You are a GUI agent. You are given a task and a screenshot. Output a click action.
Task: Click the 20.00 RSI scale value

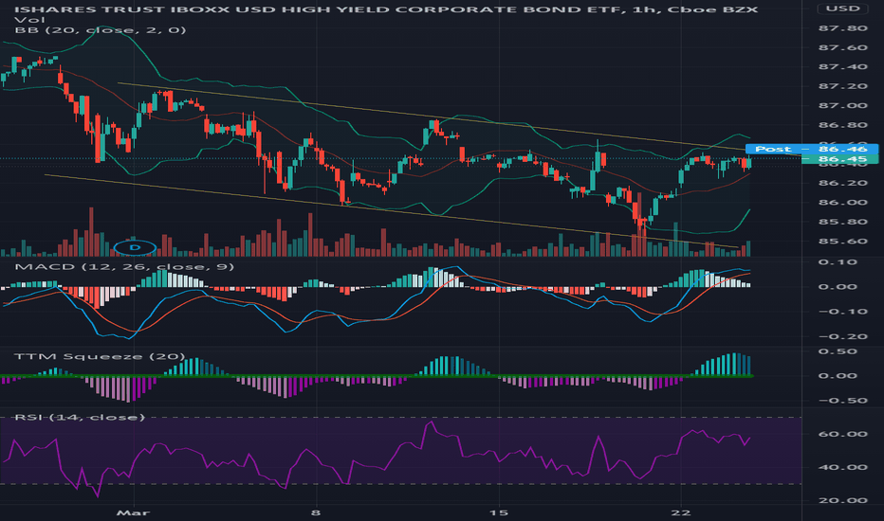click(x=843, y=501)
